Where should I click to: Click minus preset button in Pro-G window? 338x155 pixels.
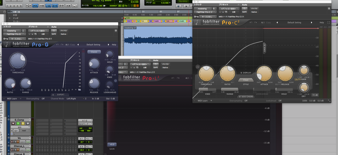[x=30, y=34]
